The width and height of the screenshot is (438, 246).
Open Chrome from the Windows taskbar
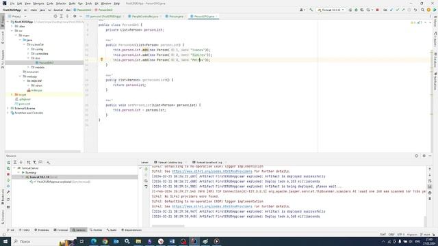[105, 241]
